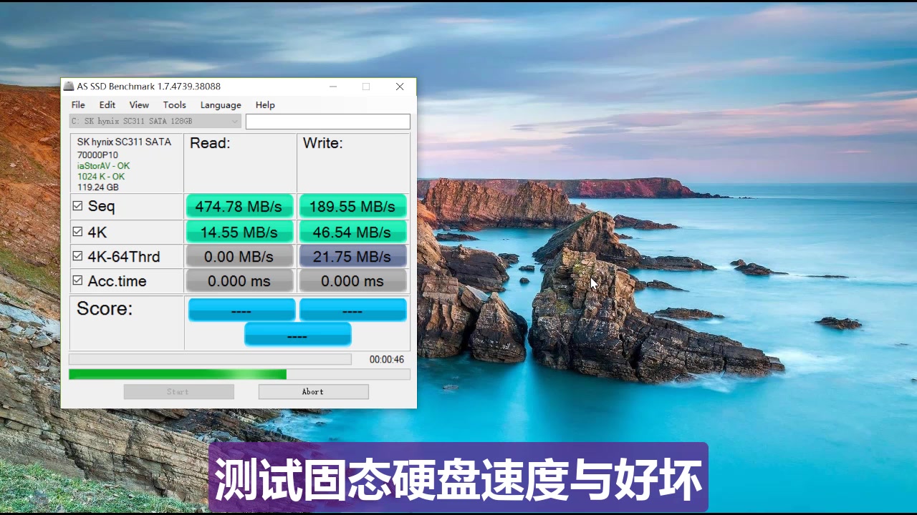
Task: Click the Abort button
Action: 313,391
